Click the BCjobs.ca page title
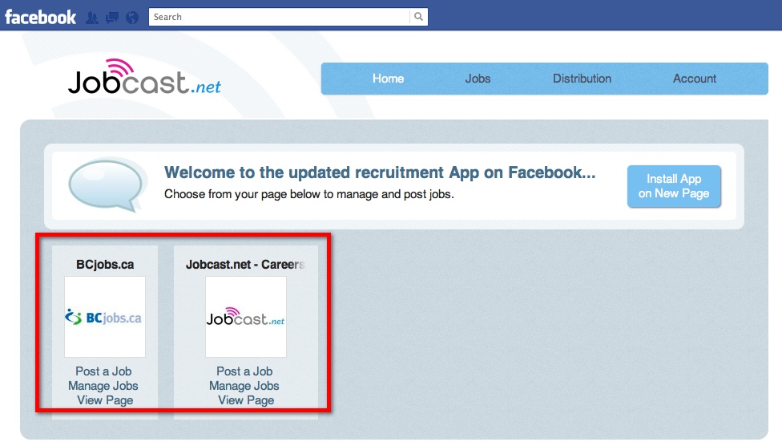 coord(105,265)
